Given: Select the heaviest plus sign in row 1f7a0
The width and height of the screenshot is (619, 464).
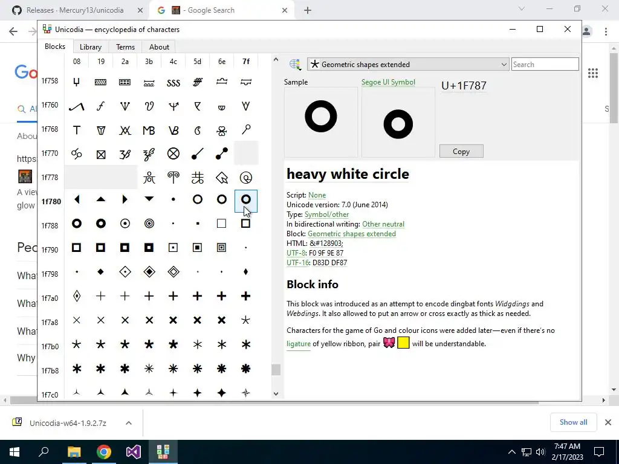Looking at the screenshot, I should [x=246, y=296].
